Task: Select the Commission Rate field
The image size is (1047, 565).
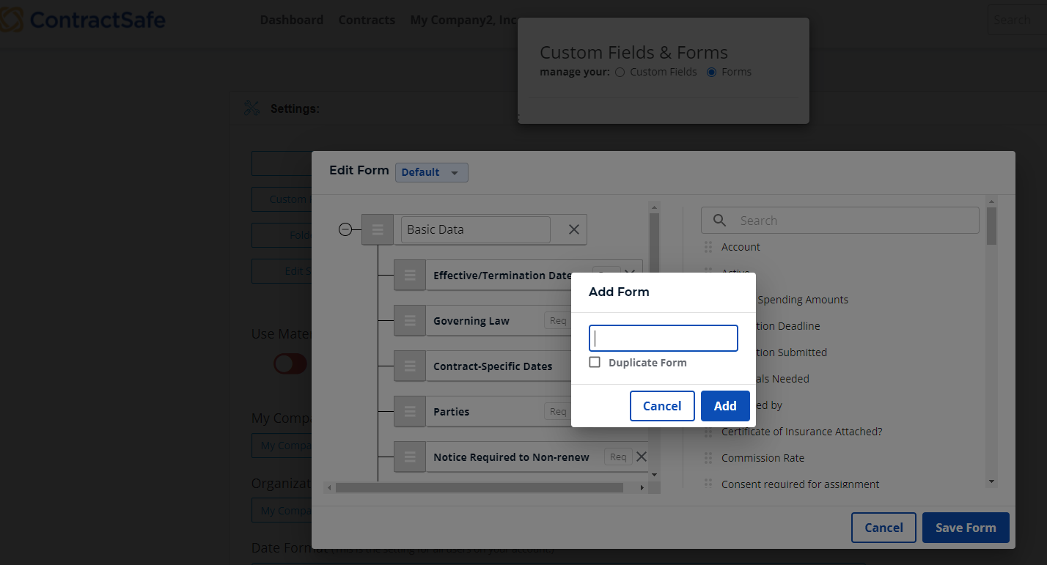Action: 763,458
